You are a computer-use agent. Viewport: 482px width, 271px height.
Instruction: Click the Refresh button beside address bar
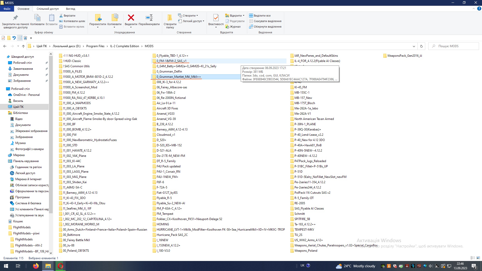pyautogui.click(x=421, y=46)
